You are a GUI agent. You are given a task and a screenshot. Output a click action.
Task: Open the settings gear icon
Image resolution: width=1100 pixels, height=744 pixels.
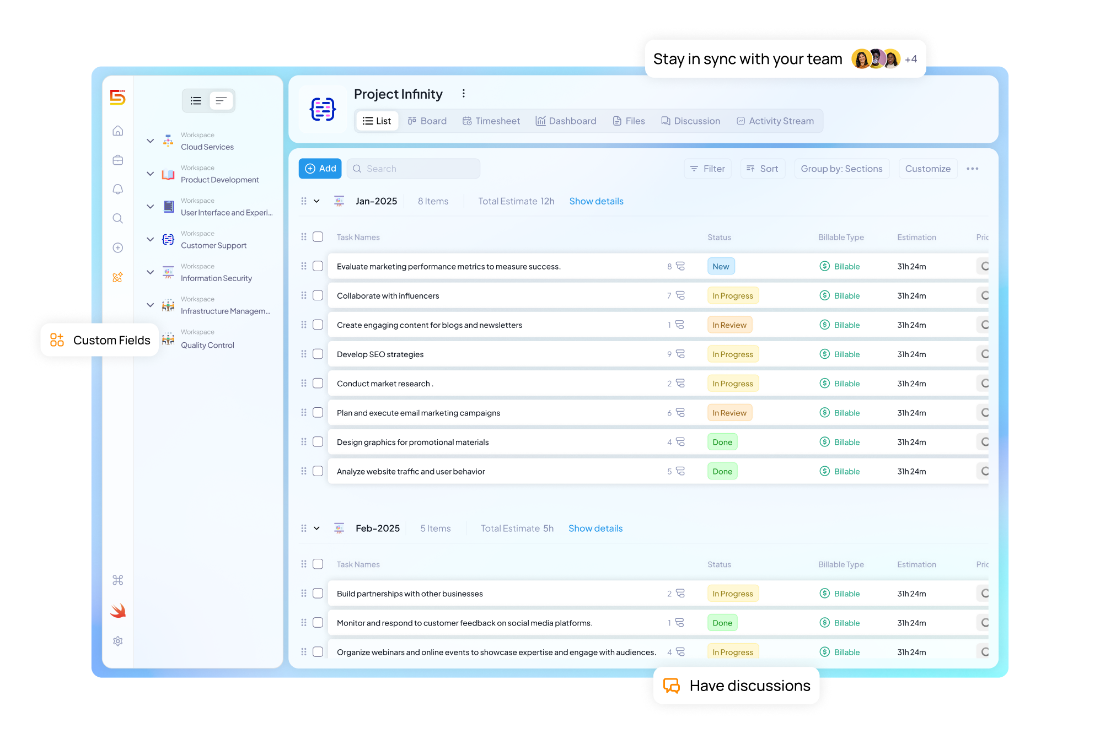coord(117,641)
